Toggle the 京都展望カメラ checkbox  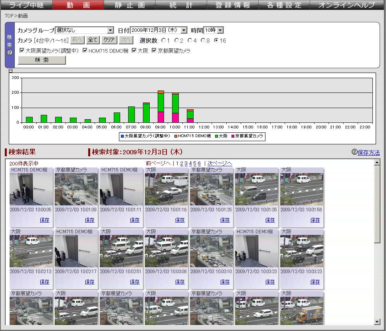click(154, 50)
